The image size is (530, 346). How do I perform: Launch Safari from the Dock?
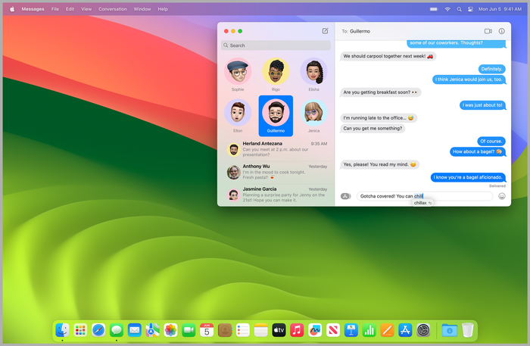(98, 330)
